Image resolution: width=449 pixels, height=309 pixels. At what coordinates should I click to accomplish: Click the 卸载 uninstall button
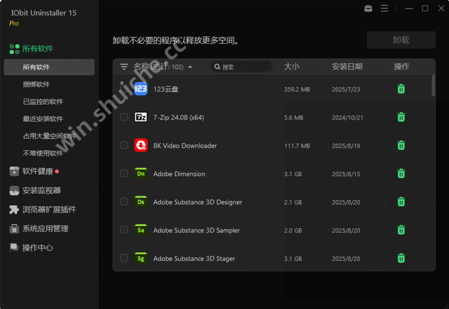tap(401, 40)
